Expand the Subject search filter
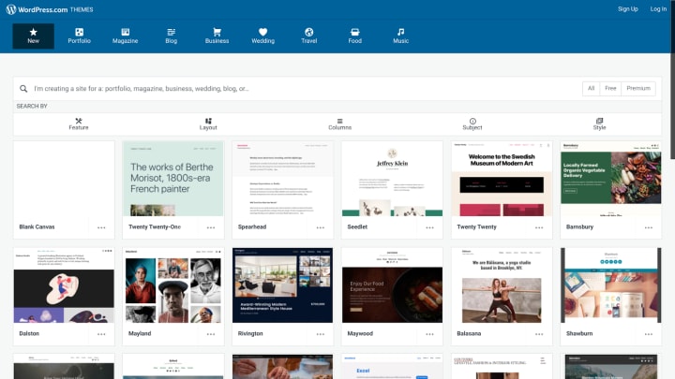Viewport: 675px width, 379px height. pyautogui.click(x=472, y=124)
